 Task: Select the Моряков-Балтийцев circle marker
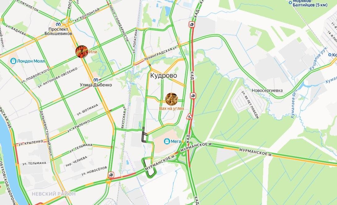pos(290,2)
